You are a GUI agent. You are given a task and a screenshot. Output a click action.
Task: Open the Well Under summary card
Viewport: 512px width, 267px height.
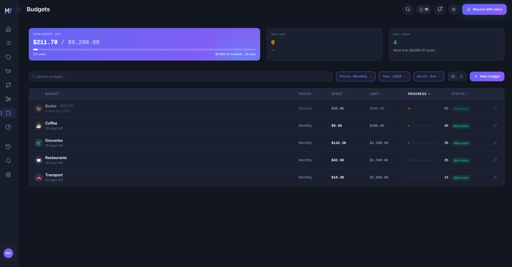click(x=446, y=44)
